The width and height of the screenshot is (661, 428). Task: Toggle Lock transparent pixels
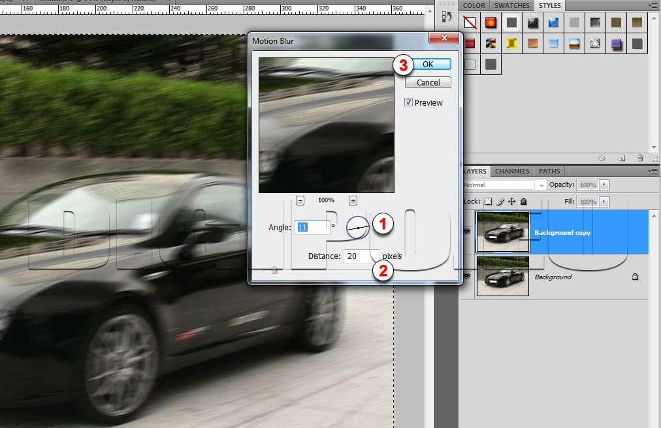488,202
